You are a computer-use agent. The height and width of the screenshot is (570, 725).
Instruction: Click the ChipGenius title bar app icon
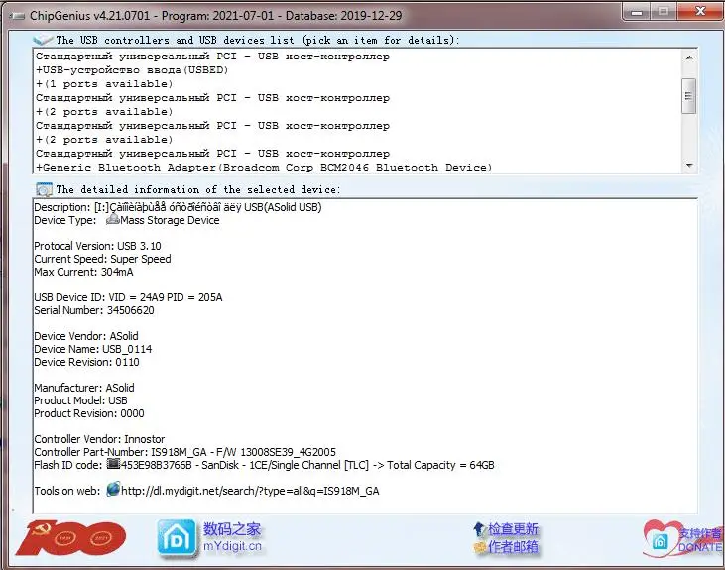[16, 16]
